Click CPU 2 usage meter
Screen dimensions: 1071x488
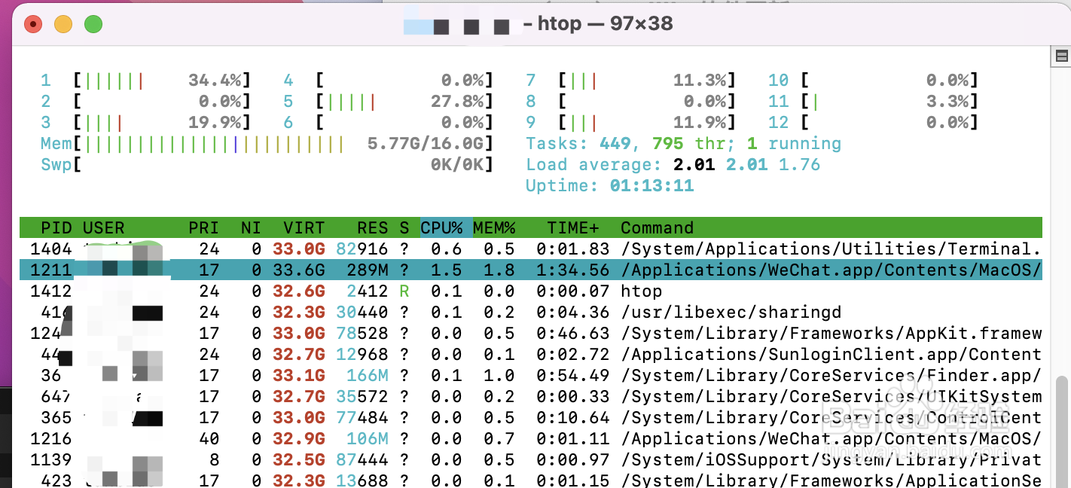[146, 101]
